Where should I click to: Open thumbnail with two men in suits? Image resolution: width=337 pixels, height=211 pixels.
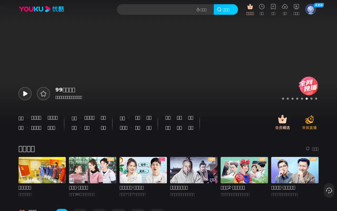(x=295, y=170)
